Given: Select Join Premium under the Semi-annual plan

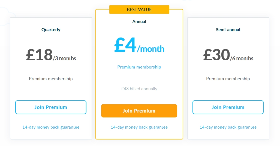Looking at the screenshot, I should pyautogui.click(x=228, y=107).
